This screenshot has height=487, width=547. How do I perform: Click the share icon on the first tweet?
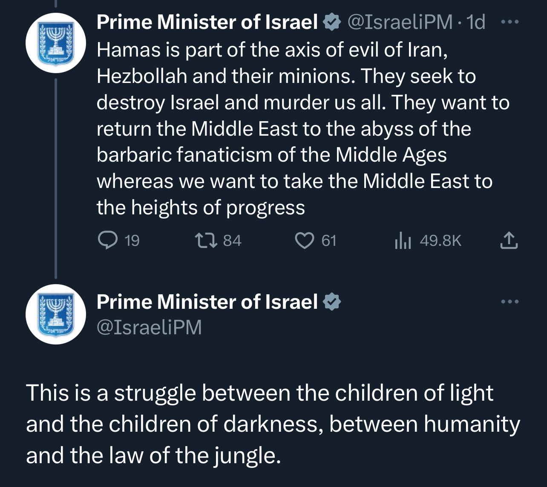[x=508, y=240]
